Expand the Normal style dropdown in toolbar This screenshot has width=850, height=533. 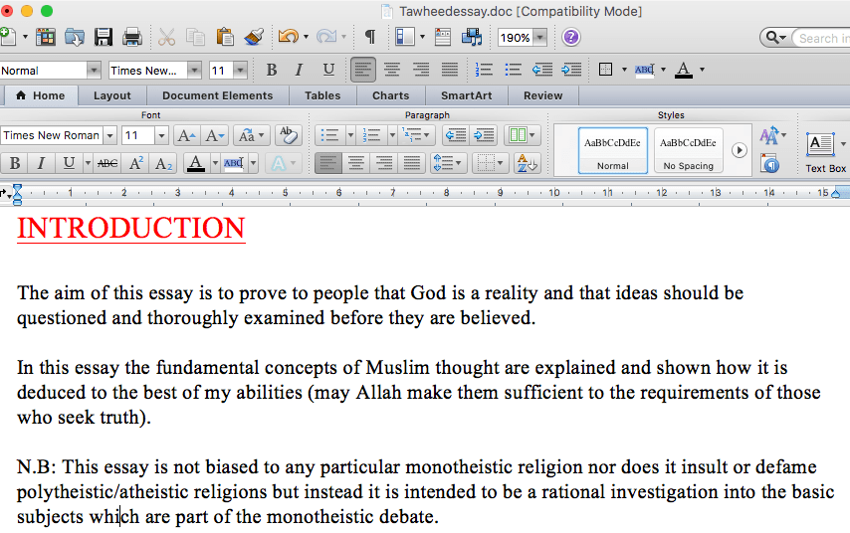94,71
